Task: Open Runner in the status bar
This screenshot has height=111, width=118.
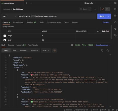Action: (94, 110)
